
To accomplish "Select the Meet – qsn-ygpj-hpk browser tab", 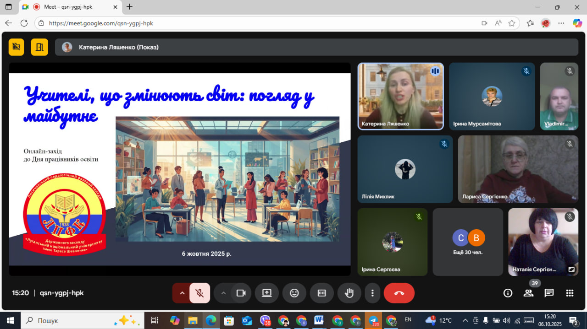I will coord(68,7).
